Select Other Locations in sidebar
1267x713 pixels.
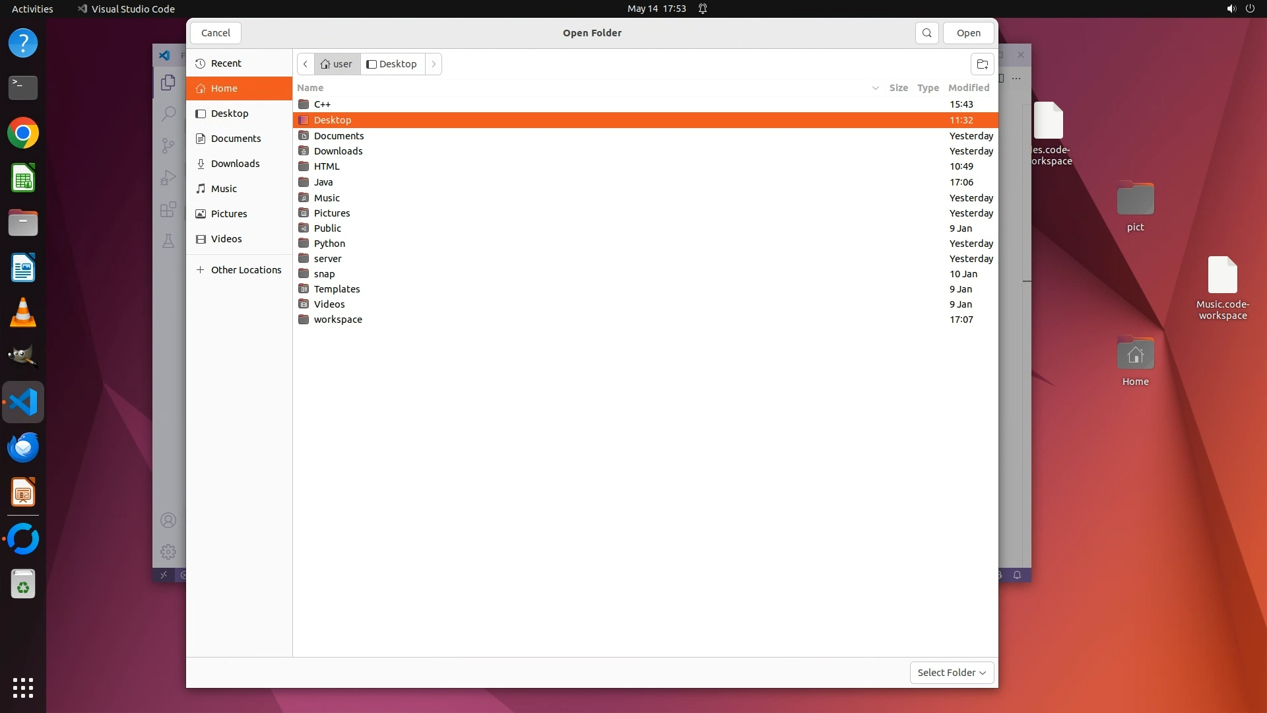pyautogui.click(x=245, y=270)
